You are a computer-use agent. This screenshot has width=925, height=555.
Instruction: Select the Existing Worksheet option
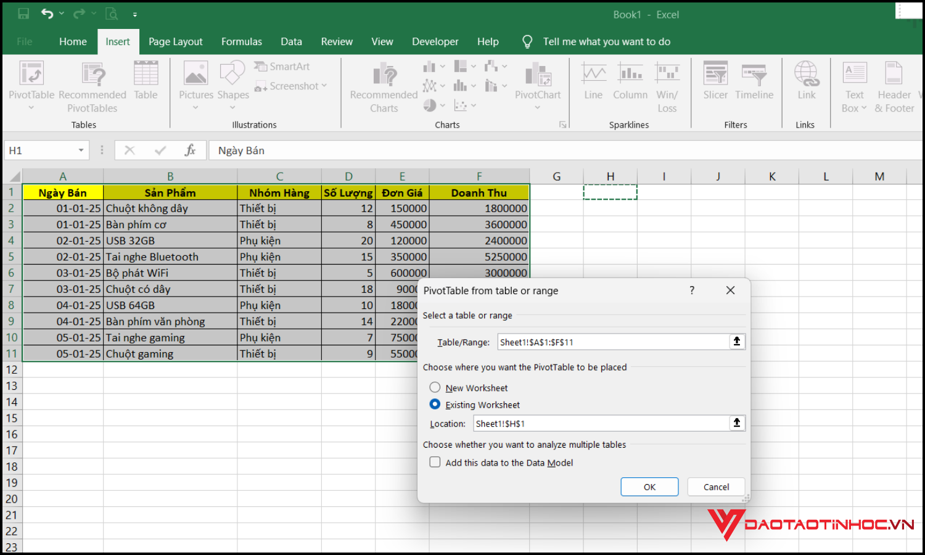click(435, 404)
